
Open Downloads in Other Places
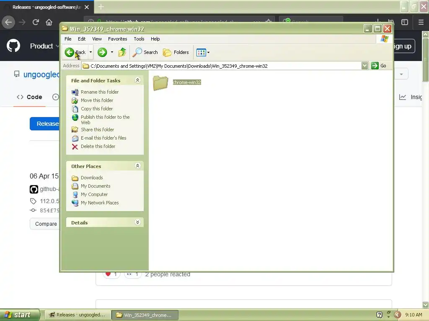tap(92, 178)
